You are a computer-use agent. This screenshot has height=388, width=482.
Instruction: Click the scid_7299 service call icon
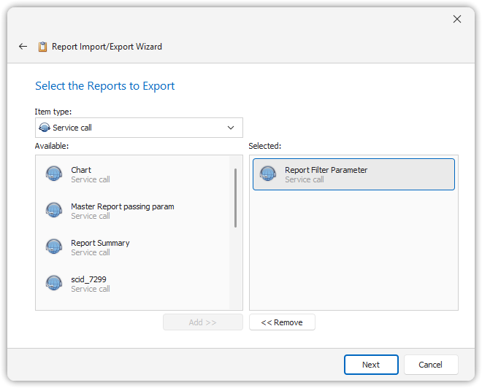point(54,283)
